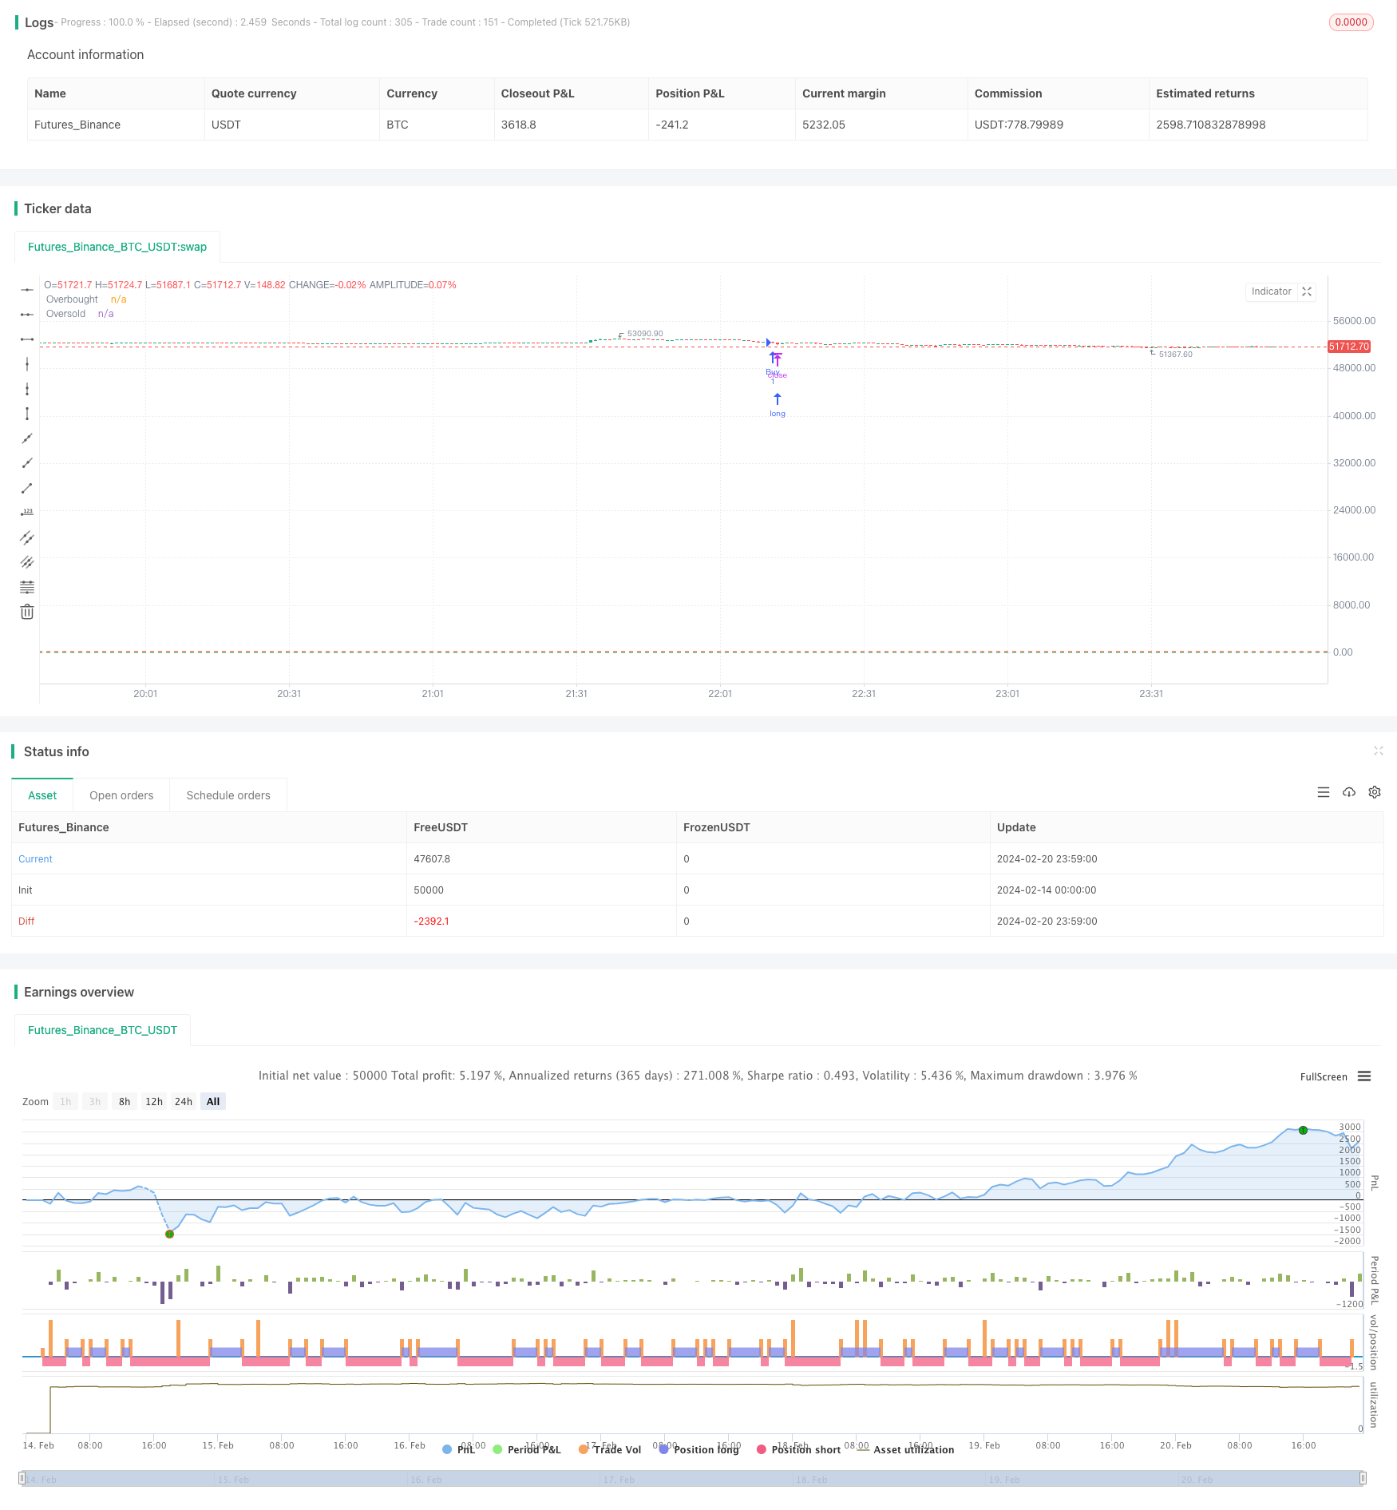Toggle the Asset utilization series legend
This screenshot has width=1397, height=1510.
coord(905,1449)
